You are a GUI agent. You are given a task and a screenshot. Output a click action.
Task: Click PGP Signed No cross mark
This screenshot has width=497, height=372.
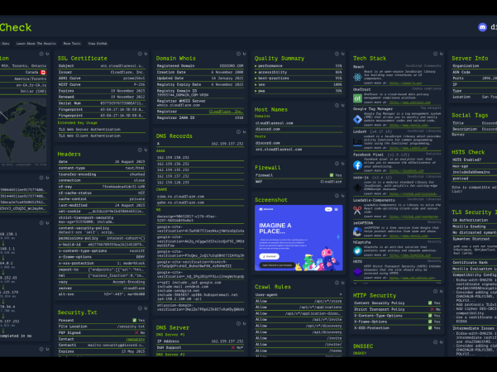136,332
